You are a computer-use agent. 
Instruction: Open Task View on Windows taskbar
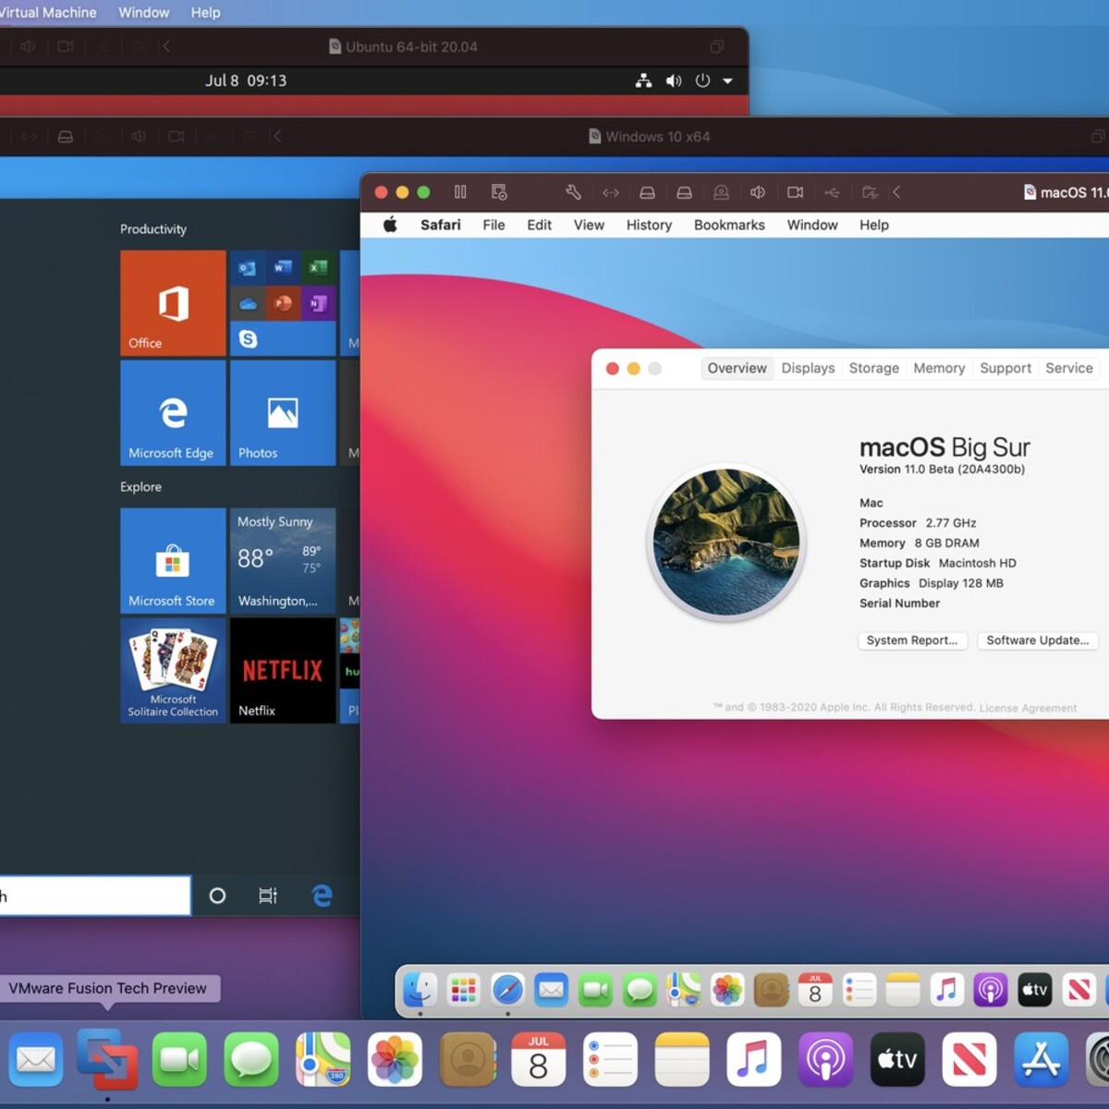[268, 896]
